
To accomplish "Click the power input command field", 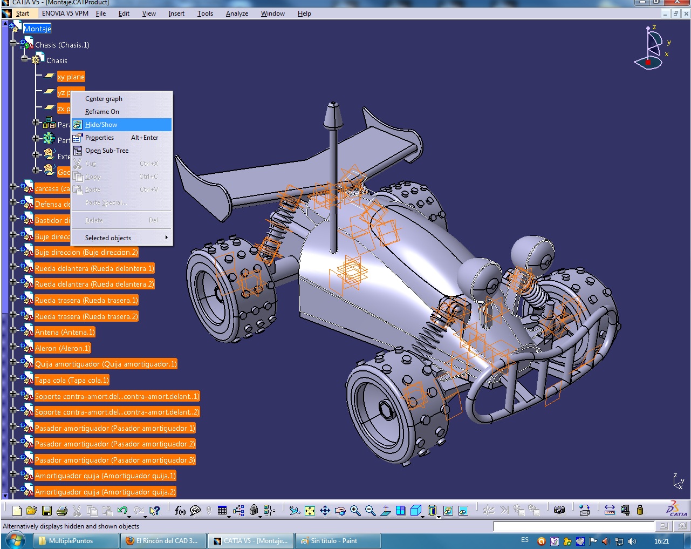I will 574,526.
